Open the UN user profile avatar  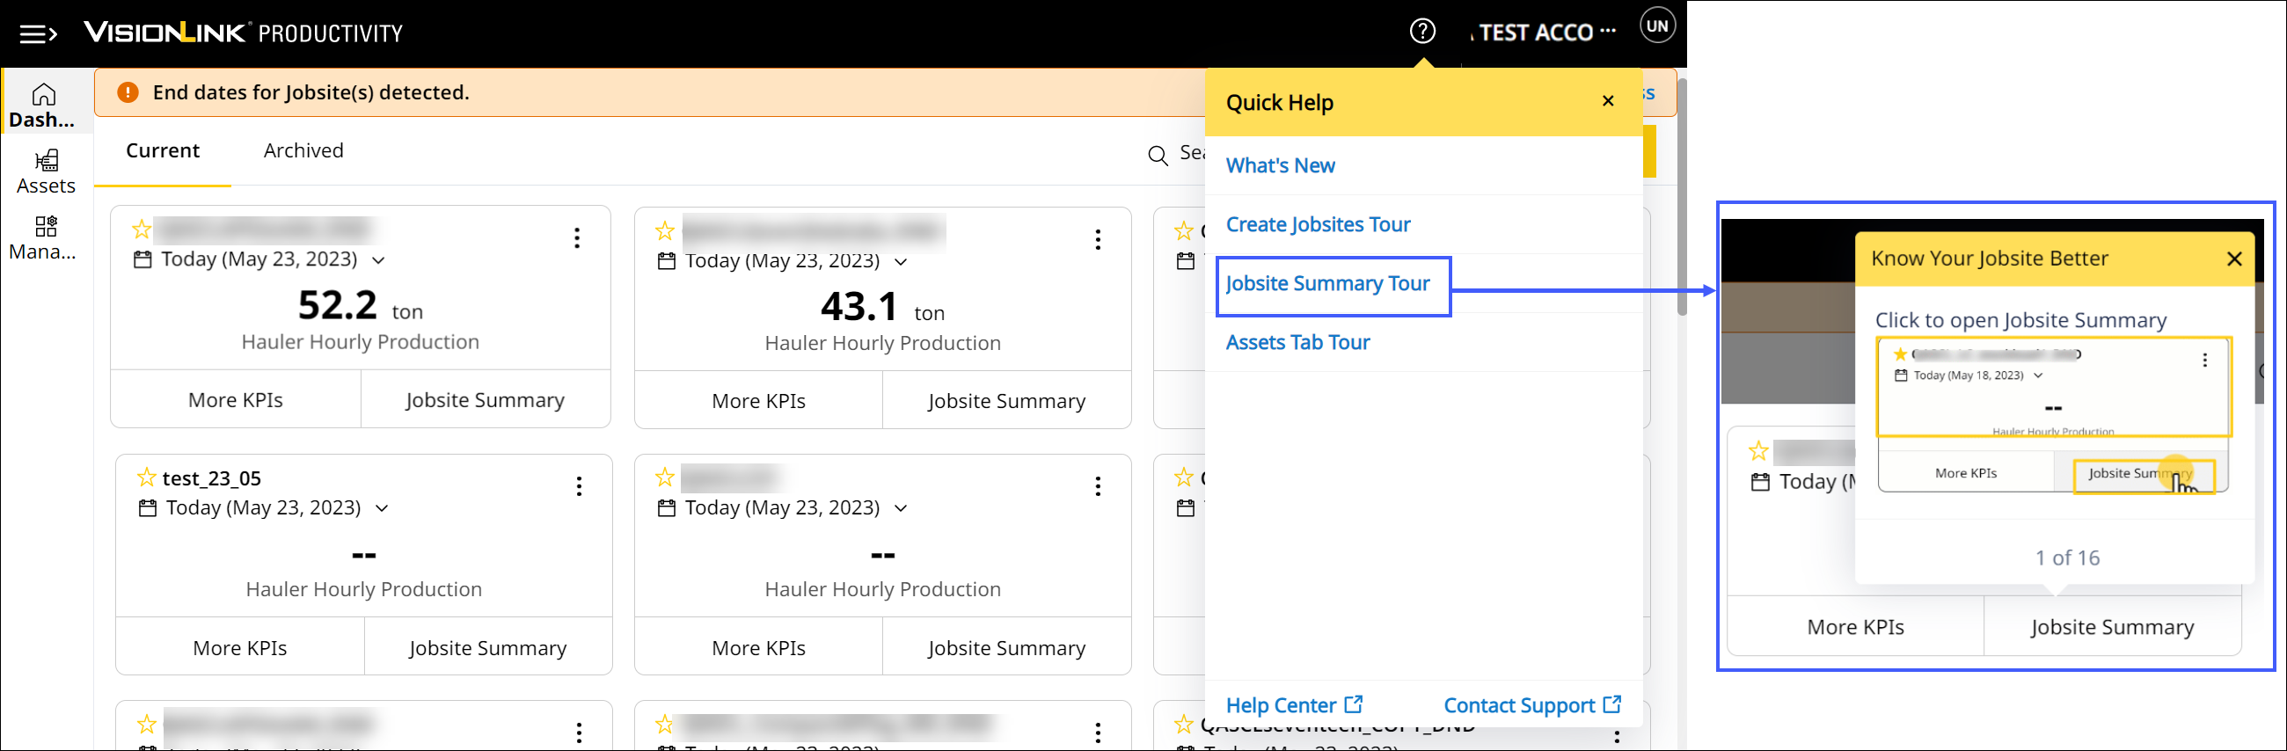1656,26
